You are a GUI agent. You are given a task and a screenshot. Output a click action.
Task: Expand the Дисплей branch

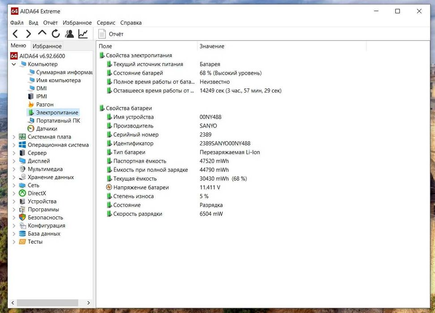tap(14, 161)
